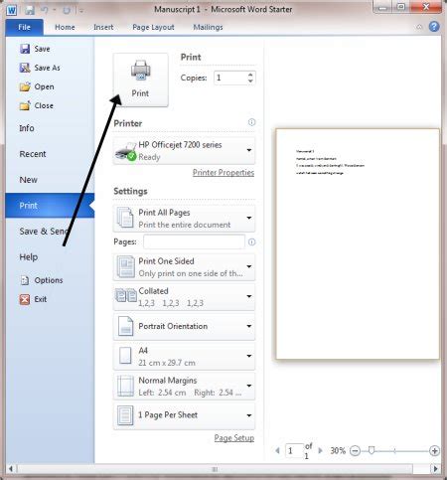The image size is (447, 480).
Task: Click the Undo icon in the title bar
Action: [45, 10]
